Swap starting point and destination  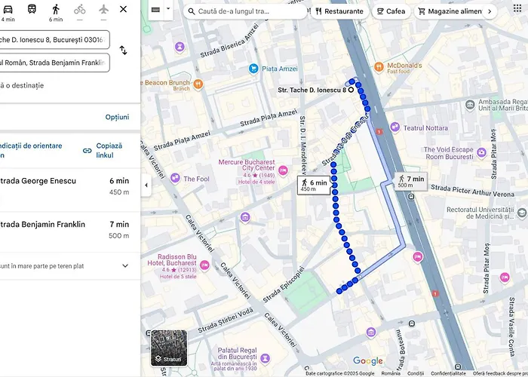(124, 51)
